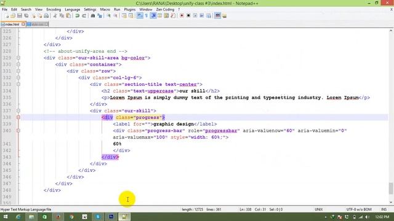
Task: Cut selection with the scissors icon
Action: 55,16
